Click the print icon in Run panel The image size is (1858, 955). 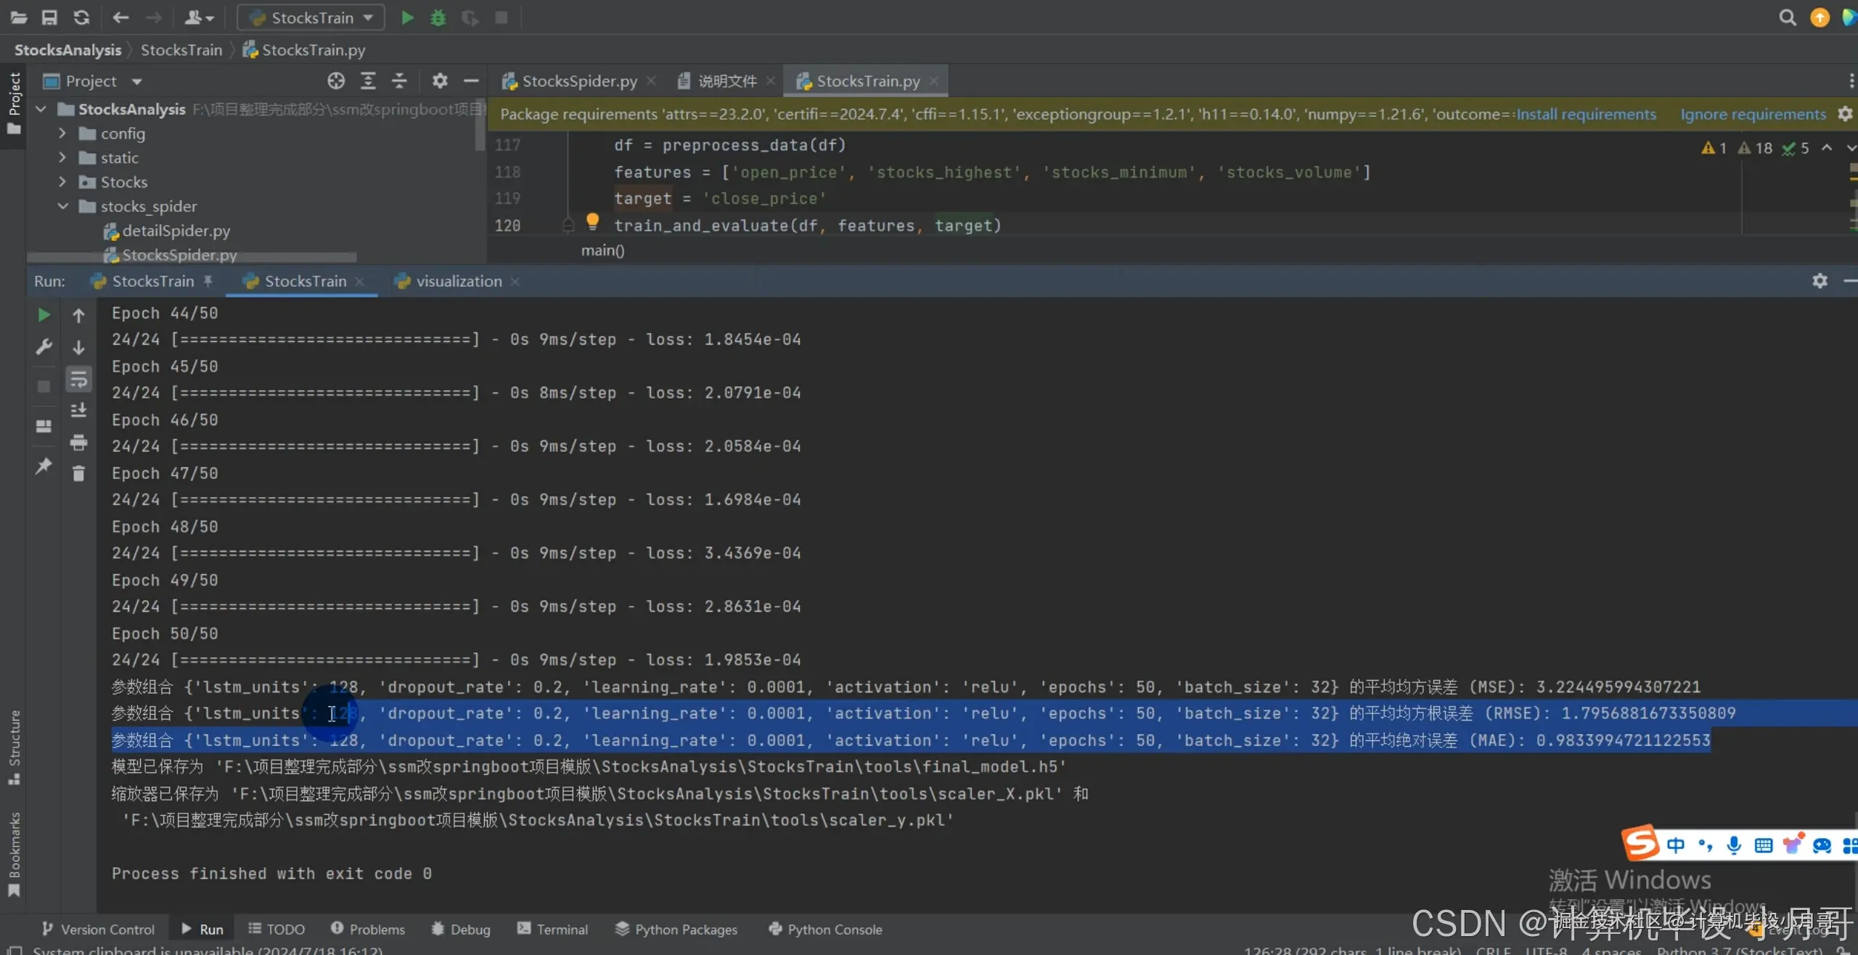(78, 442)
